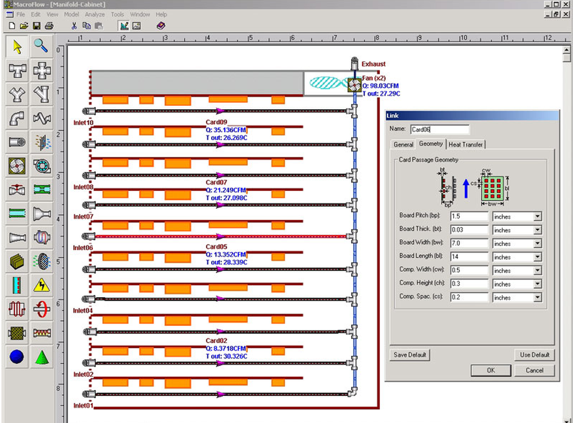Click the Geometry tab

431,144
